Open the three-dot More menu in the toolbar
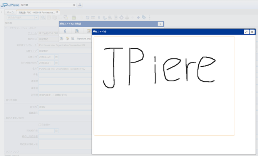 (x=149, y=18)
